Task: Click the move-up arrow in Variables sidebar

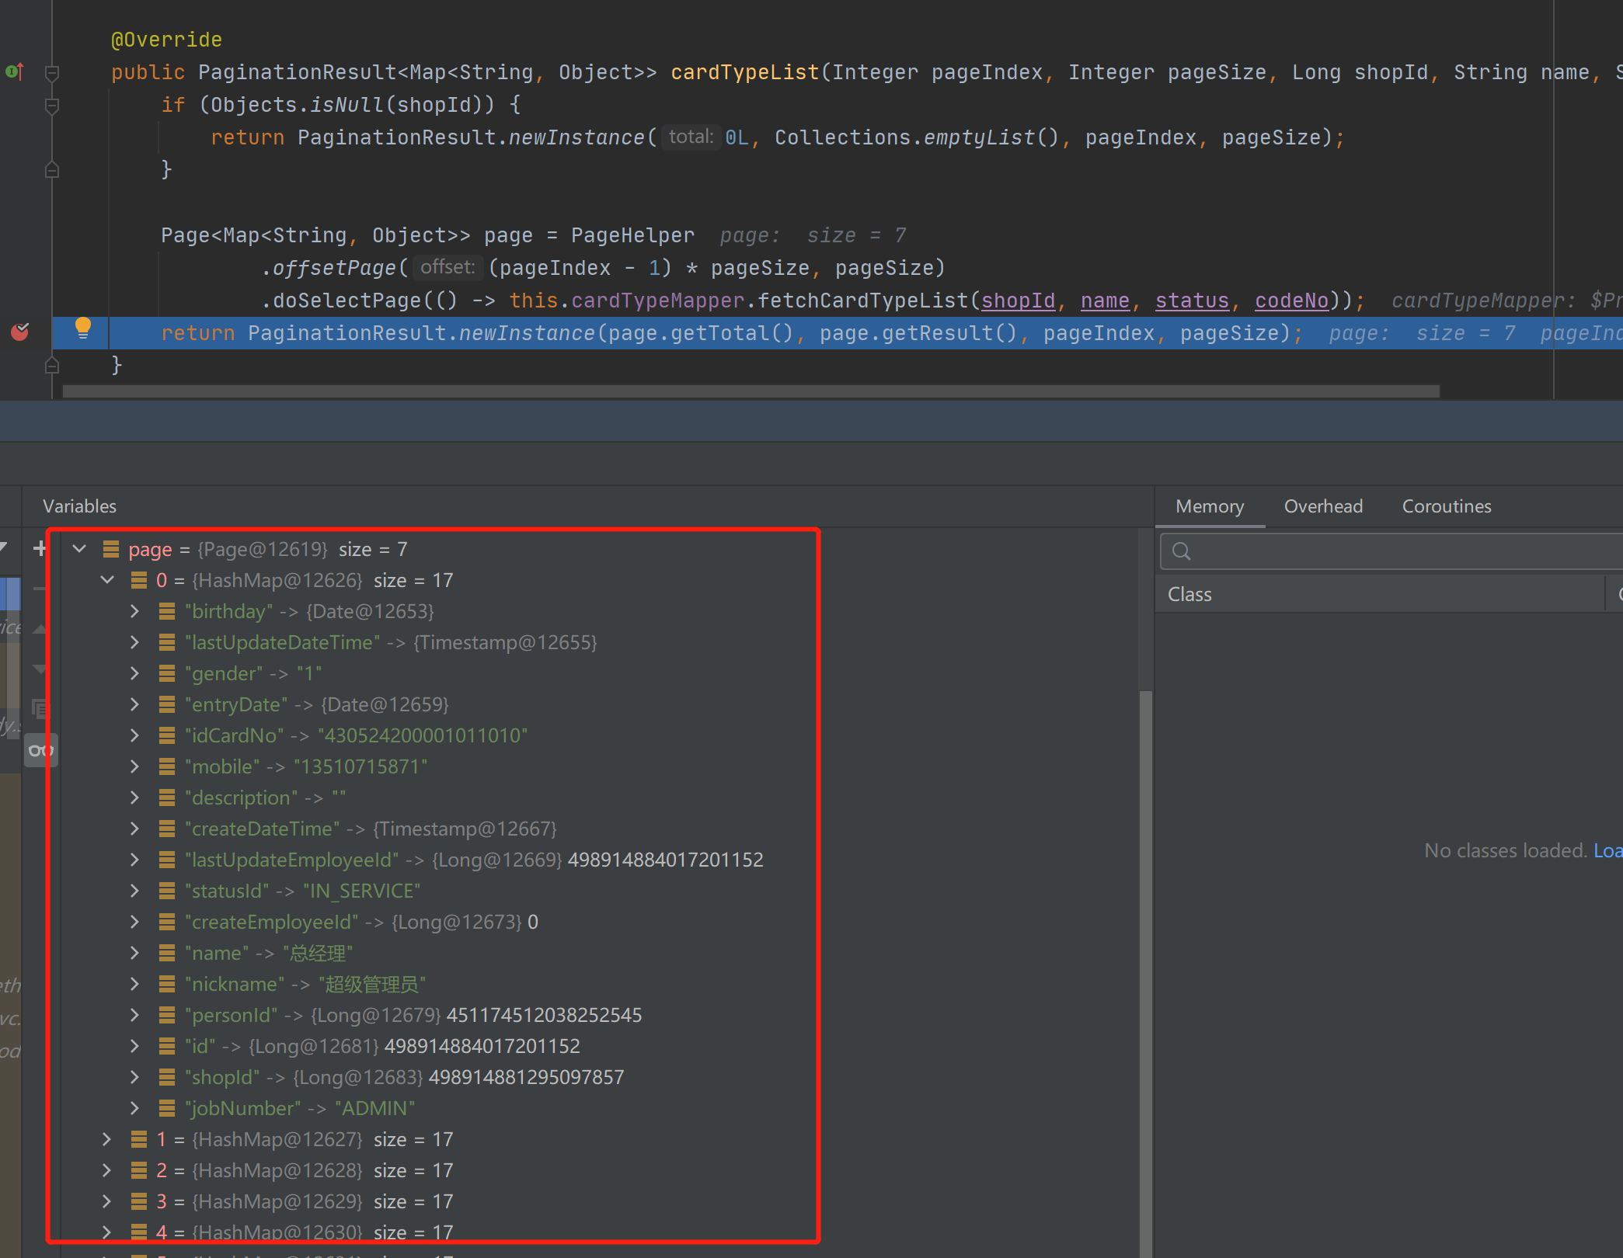Action: (40, 628)
